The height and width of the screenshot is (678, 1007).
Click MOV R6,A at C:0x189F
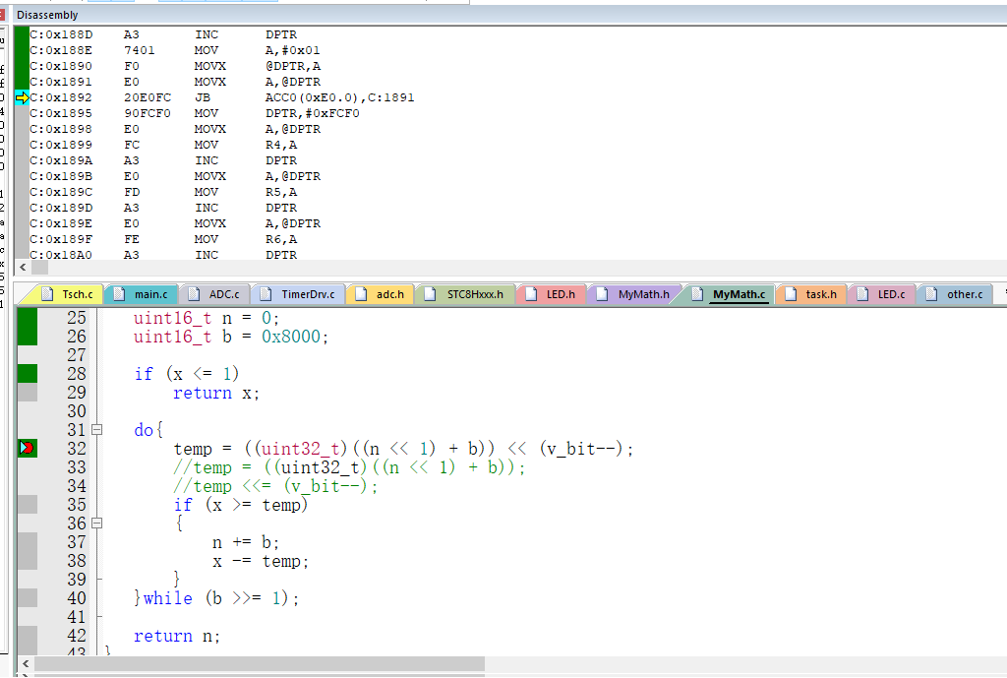click(x=163, y=239)
